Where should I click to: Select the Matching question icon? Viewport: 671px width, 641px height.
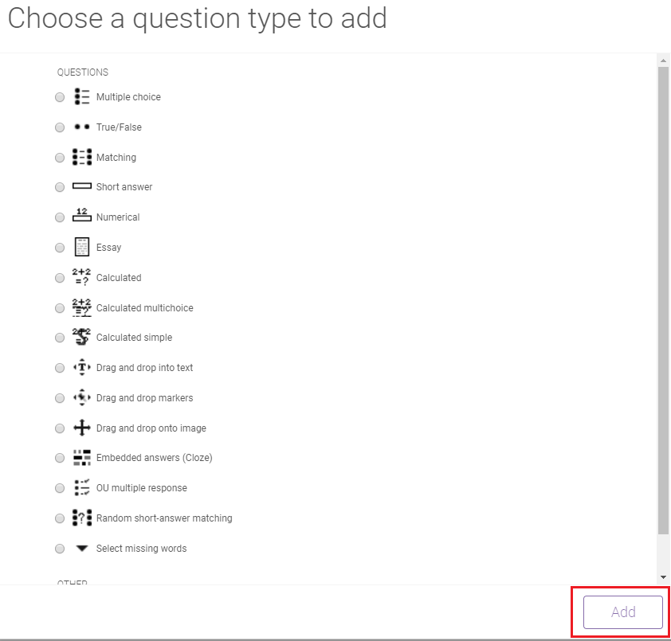[81, 157]
